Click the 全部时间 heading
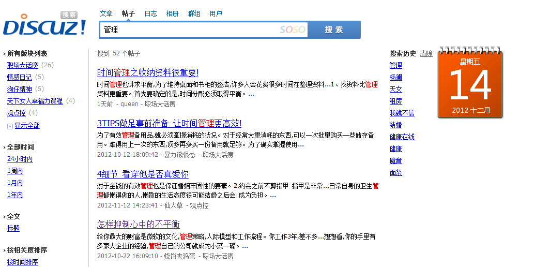The height and width of the screenshot is (267, 550). pyautogui.click(x=20, y=147)
